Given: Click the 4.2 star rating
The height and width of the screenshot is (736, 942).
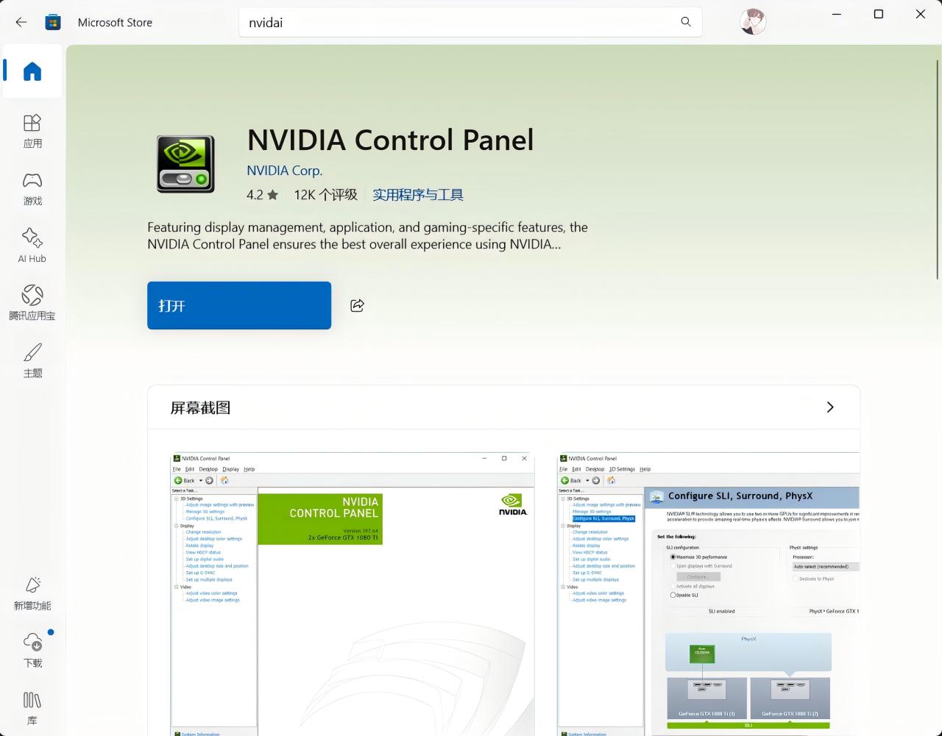Looking at the screenshot, I should (263, 195).
